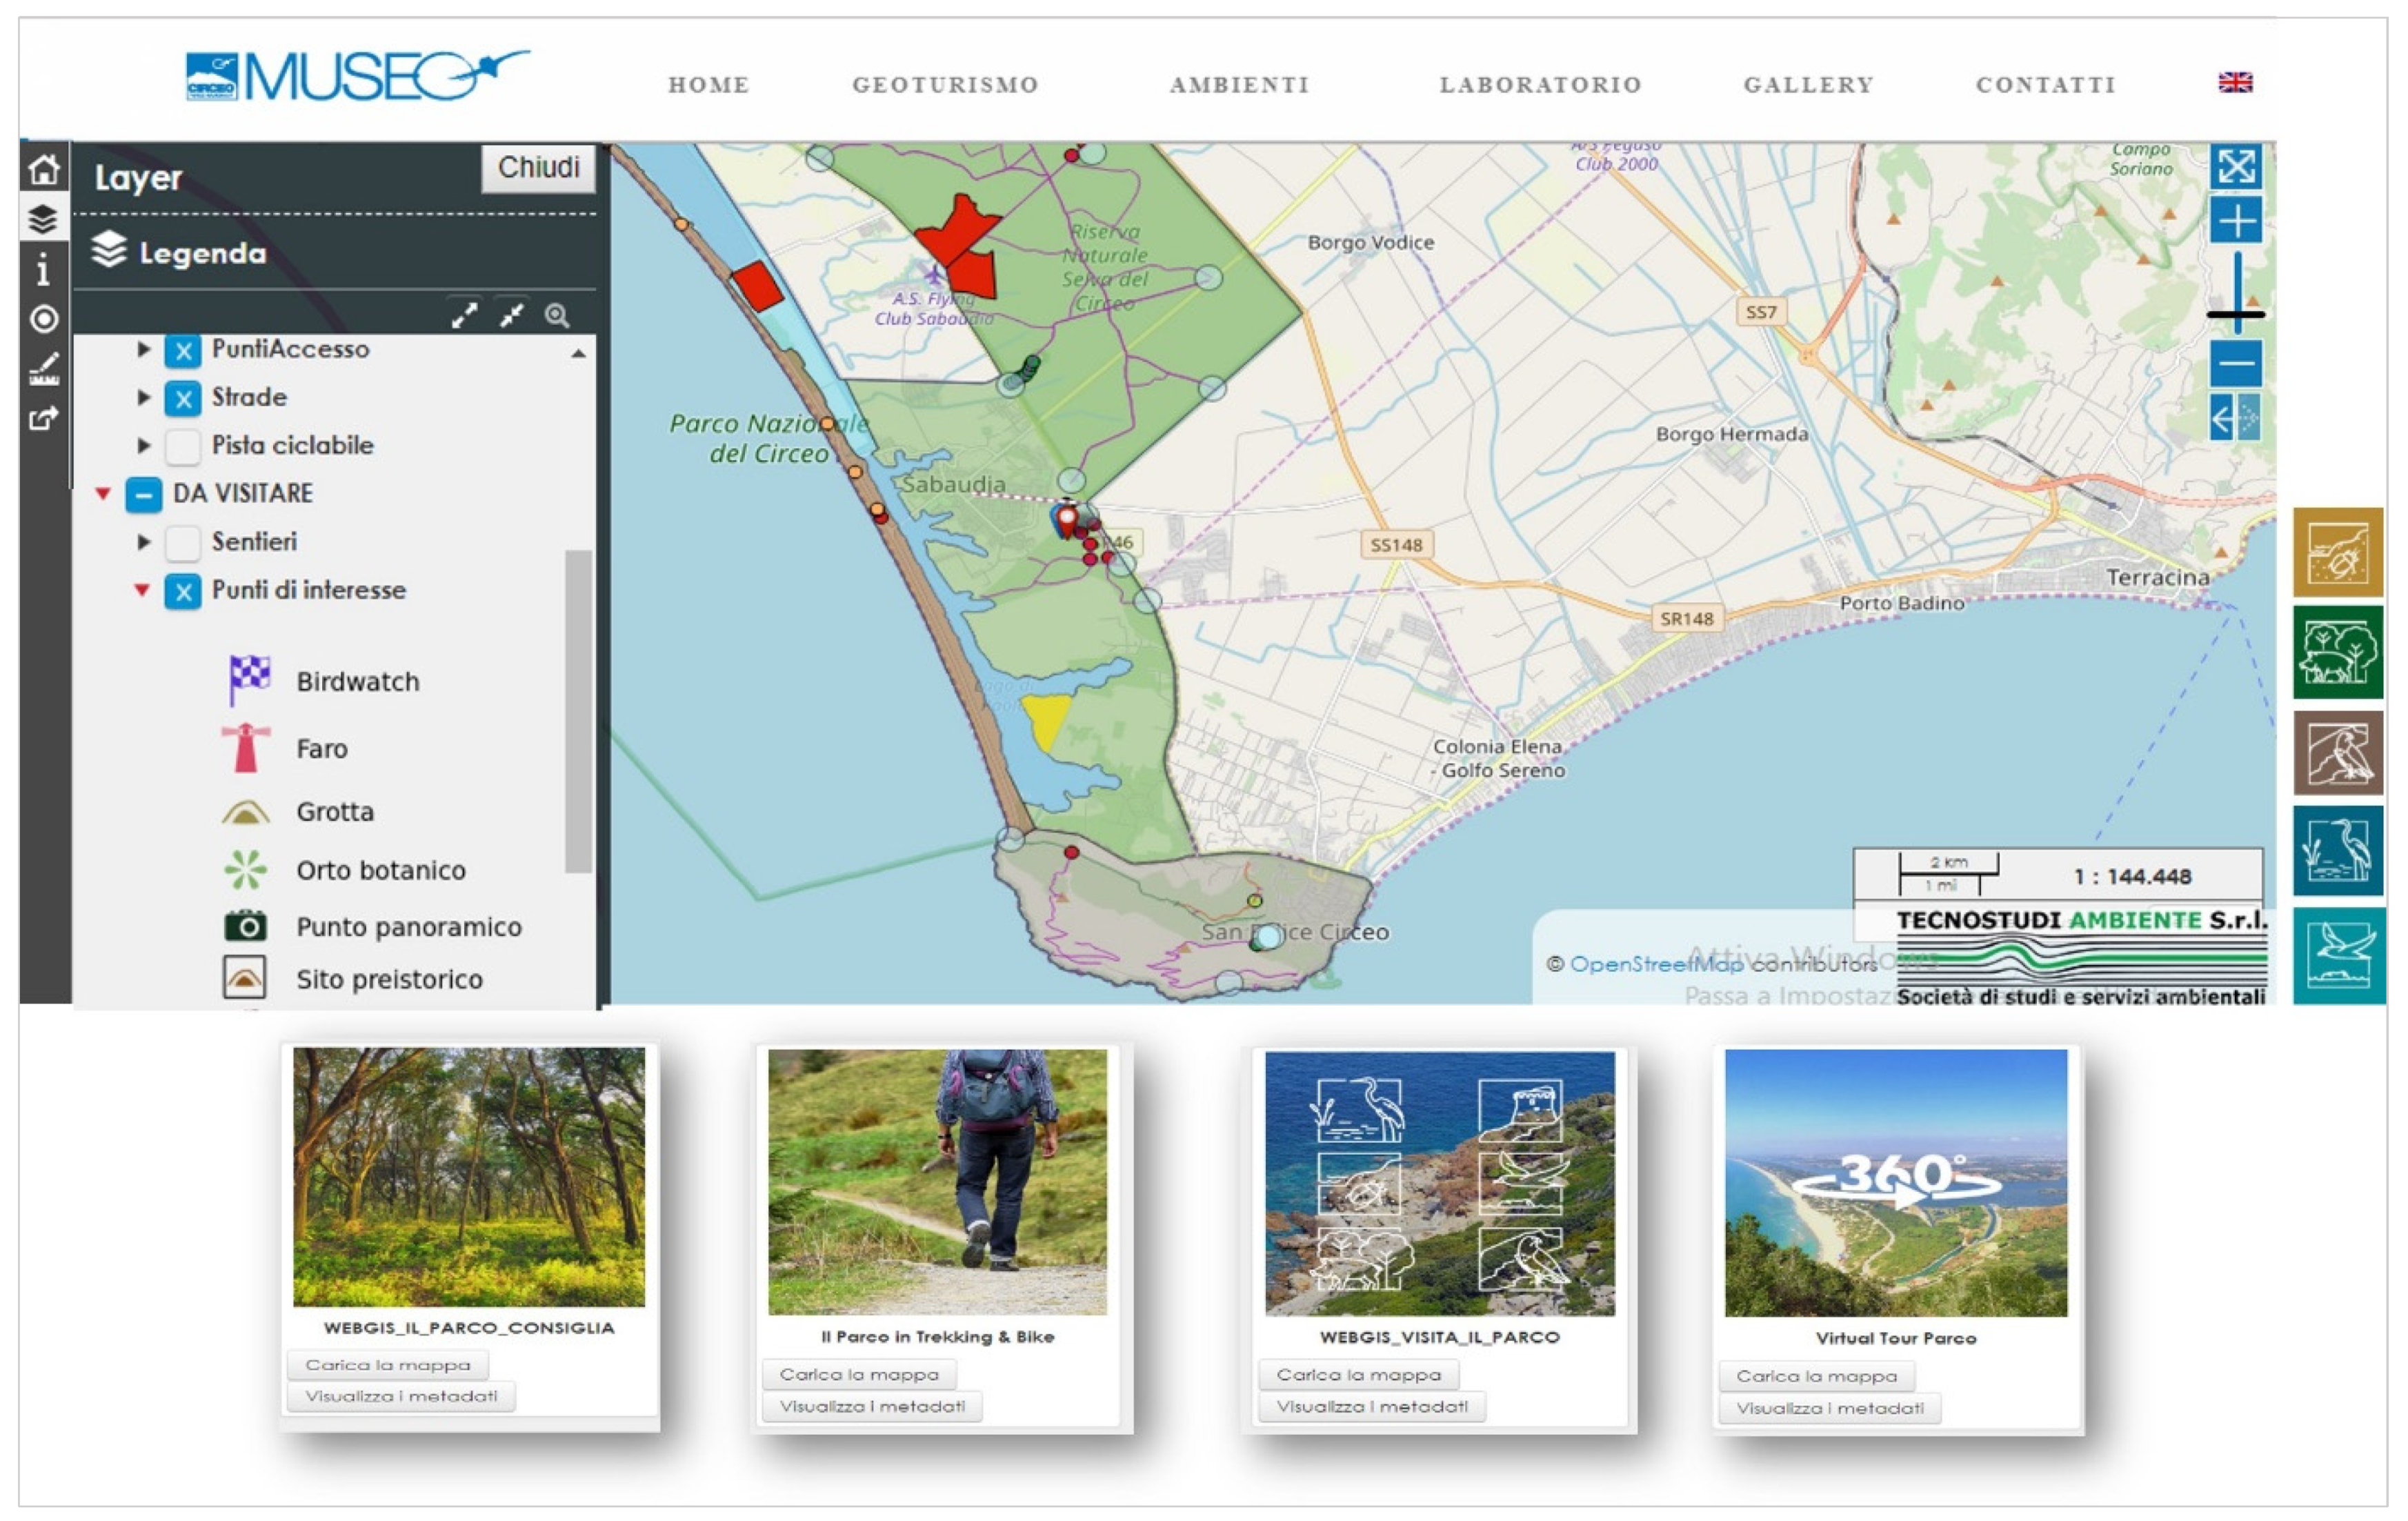Click the home icon in left sidebar
Screen dimensions: 2408x1521
coord(44,170)
